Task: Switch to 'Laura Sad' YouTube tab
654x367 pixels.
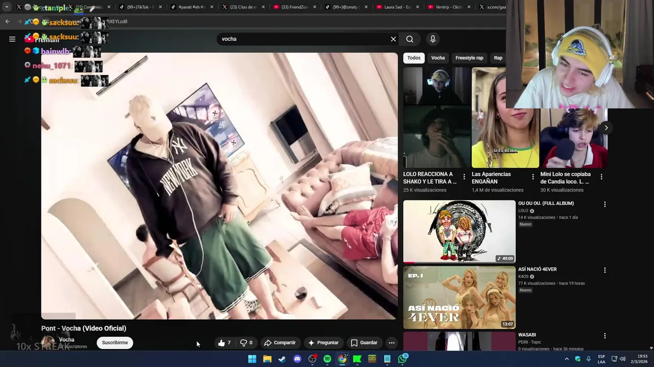Action: point(398,7)
